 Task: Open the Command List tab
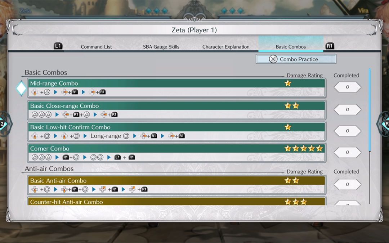point(96,47)
